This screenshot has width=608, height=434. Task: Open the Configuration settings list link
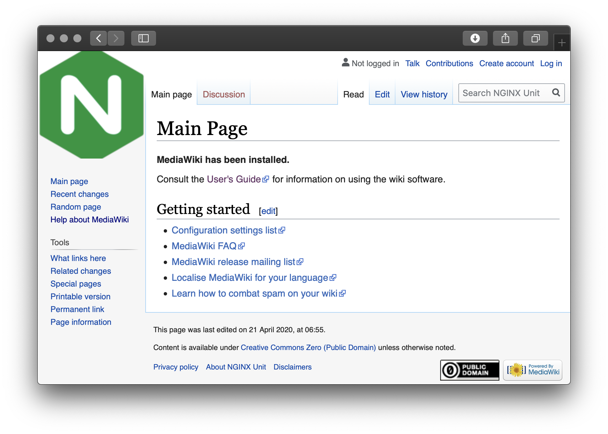pos(224,230)
